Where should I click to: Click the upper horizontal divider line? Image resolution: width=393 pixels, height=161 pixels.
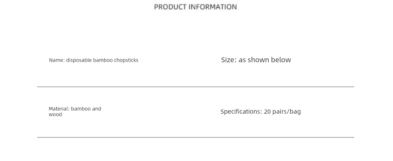click(196, 86)
